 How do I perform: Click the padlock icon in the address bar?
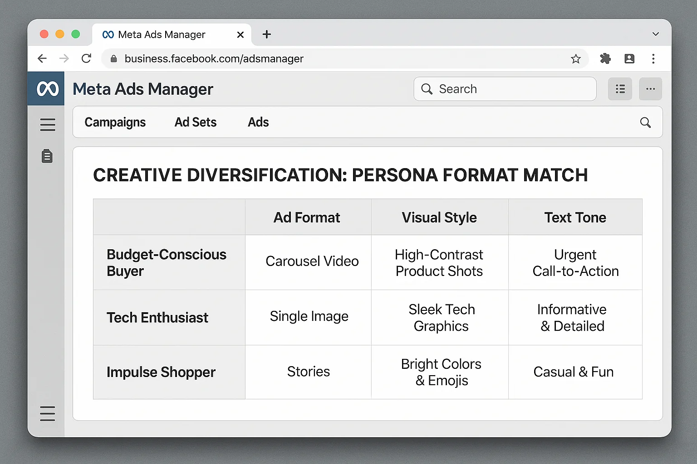[x=113, y=58]
